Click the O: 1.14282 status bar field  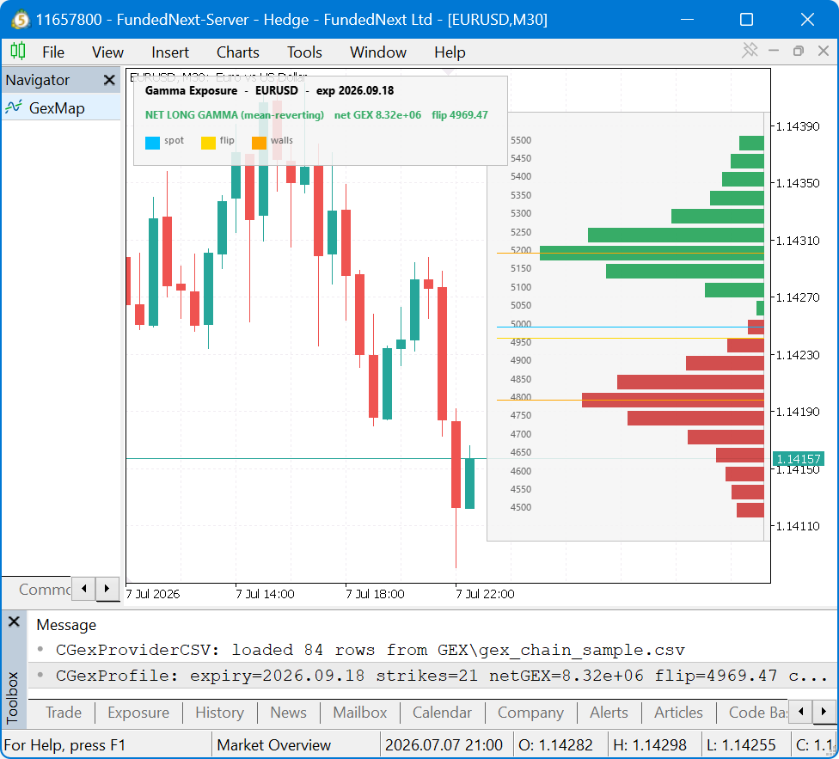click(555, 745)
